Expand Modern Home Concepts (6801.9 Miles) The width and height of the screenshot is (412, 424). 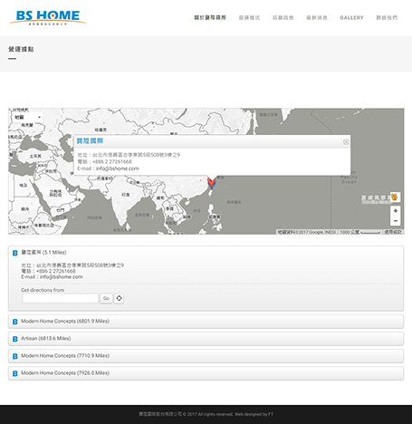206,322
